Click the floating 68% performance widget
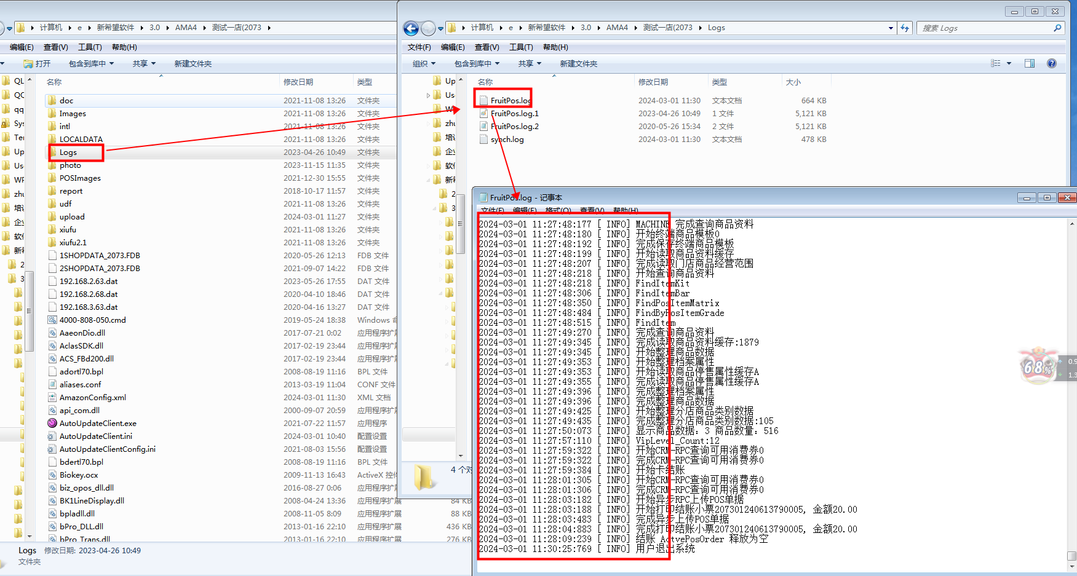Image resolution: width=1077 pixels, height=576 pixels. (1038, 366)
